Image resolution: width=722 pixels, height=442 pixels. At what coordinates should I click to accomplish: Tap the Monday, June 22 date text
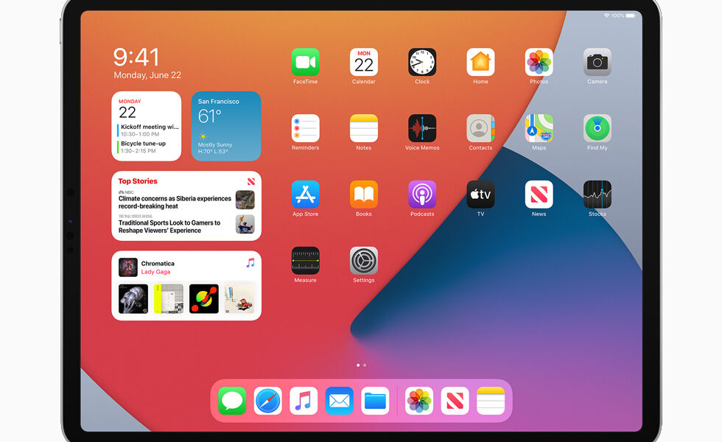pyautogui.click(x=147, y=75)
